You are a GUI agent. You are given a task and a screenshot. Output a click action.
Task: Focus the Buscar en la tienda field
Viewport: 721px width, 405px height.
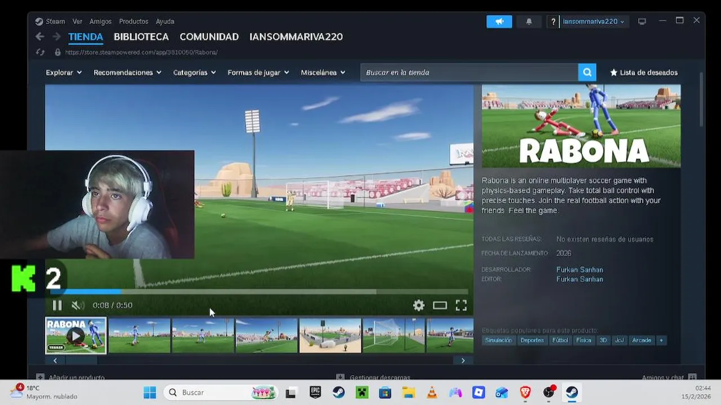pyautogui.click(x=469, y=72)
